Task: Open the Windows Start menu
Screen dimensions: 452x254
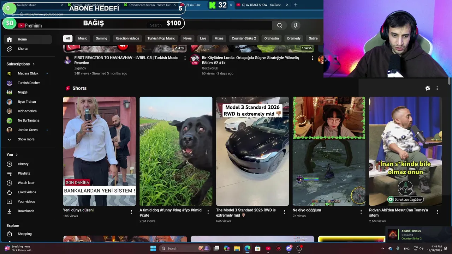Action: click(x=153, y=248)
